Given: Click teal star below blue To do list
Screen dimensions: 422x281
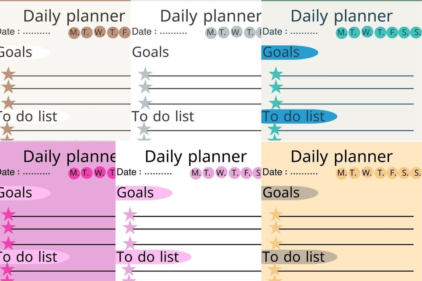Looking at the screenshot, I should coord(275,129).
